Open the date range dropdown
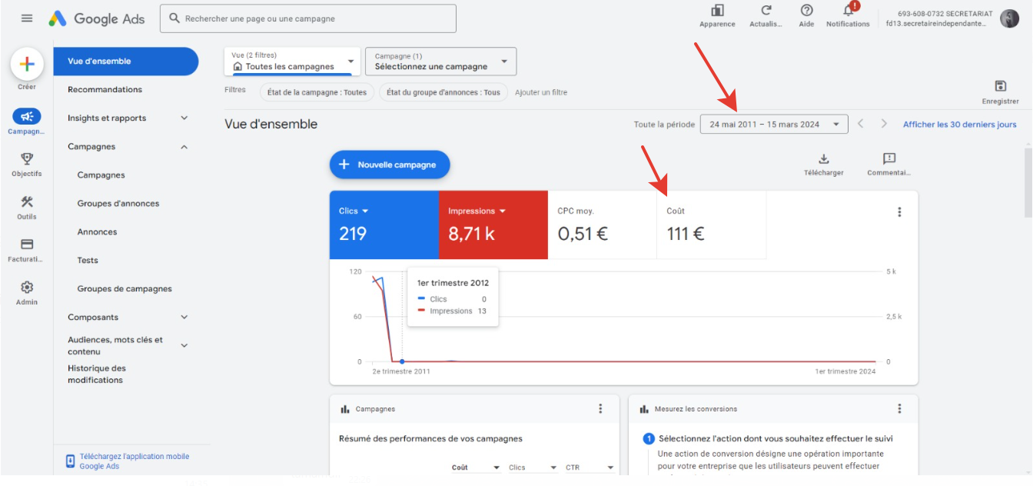Screen dimensions: 1033x486 tap(774, 124)
